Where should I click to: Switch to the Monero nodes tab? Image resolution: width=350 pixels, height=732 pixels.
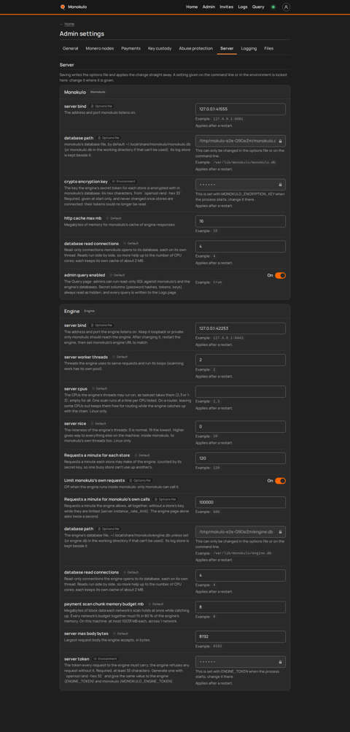(x=99, y=49)
